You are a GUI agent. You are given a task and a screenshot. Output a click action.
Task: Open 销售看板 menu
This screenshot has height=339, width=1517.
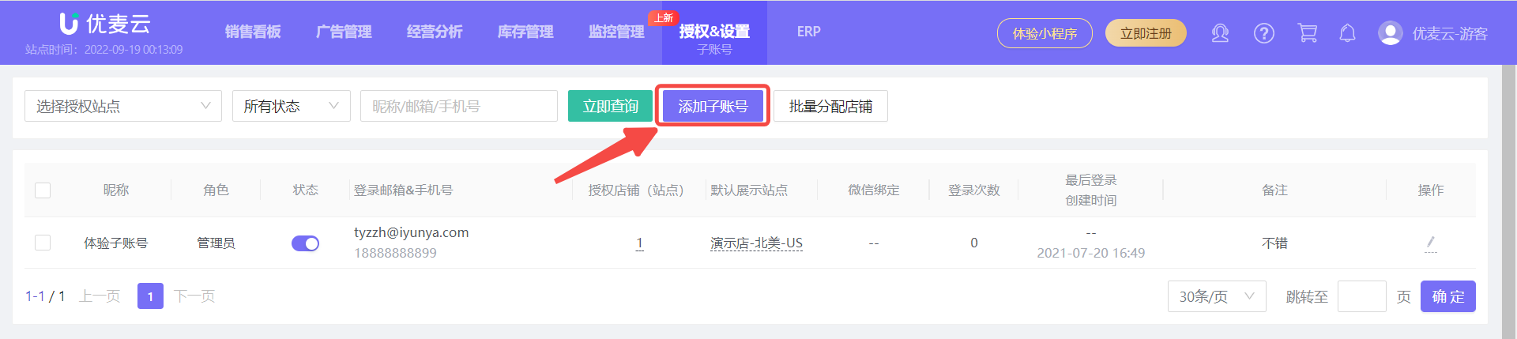pos(253,32)
